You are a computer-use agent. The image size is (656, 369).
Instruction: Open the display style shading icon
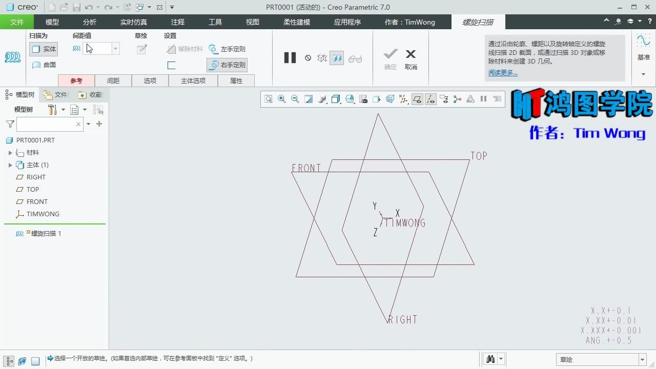(322, 99)
